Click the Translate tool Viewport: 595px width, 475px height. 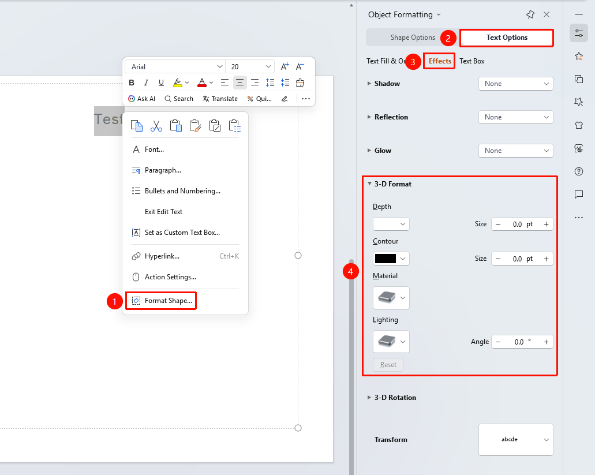(220, 99)
